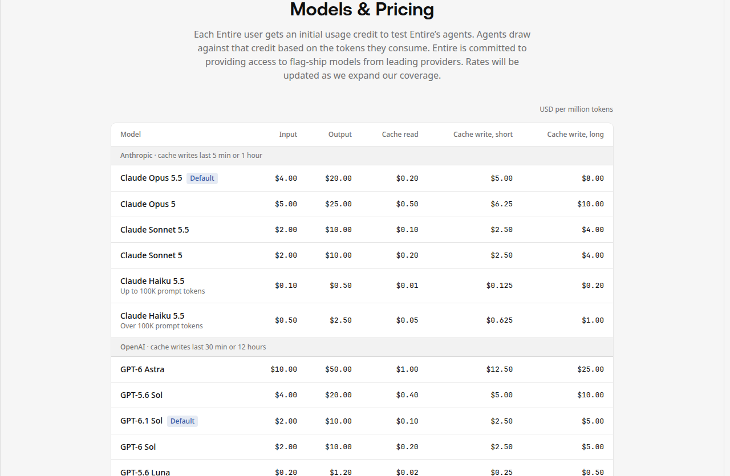Click the Default badge beside Claude Opus 5.5
Viewport: 730px width, 476px height.
pos(202,178)
